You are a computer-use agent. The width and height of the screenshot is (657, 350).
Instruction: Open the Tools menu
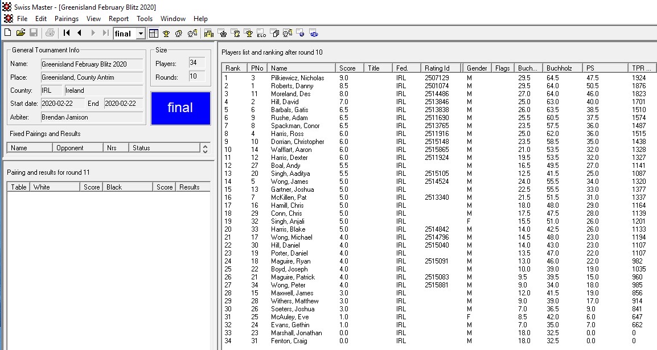pos(145,19)
